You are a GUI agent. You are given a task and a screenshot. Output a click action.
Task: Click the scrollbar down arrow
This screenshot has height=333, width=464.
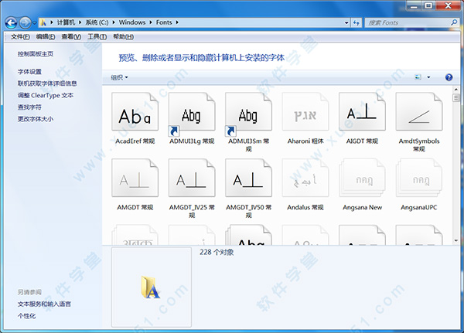coord(455,241)
